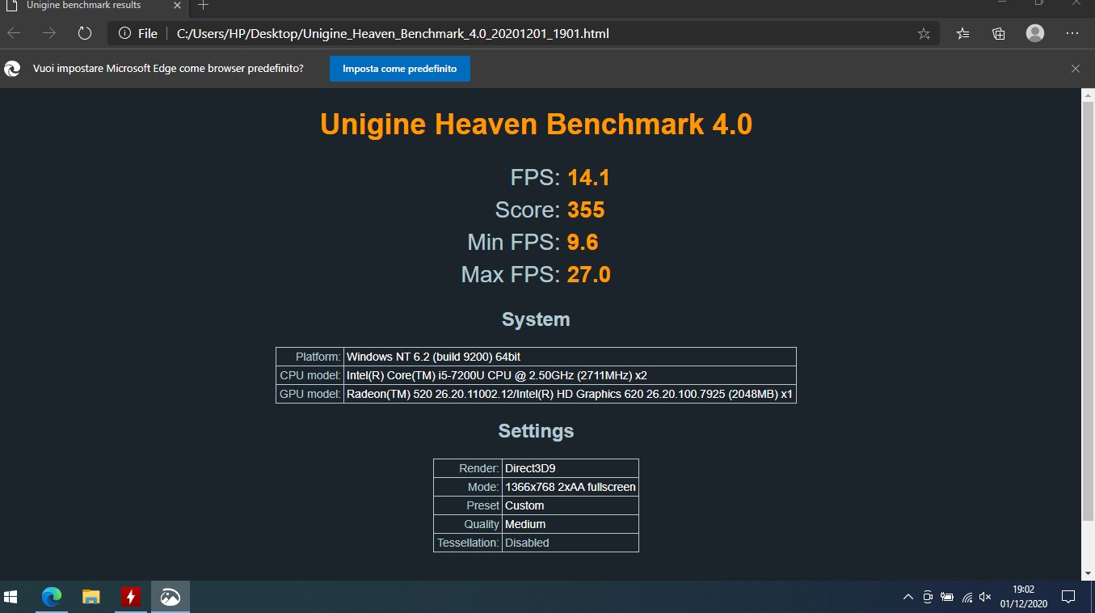Click the Platform: label cell
Image resolution: width=1095 pixels, height=613 pixels.
(310, 357)
